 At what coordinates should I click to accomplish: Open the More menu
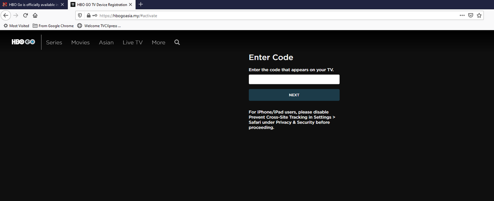point(159,42)
